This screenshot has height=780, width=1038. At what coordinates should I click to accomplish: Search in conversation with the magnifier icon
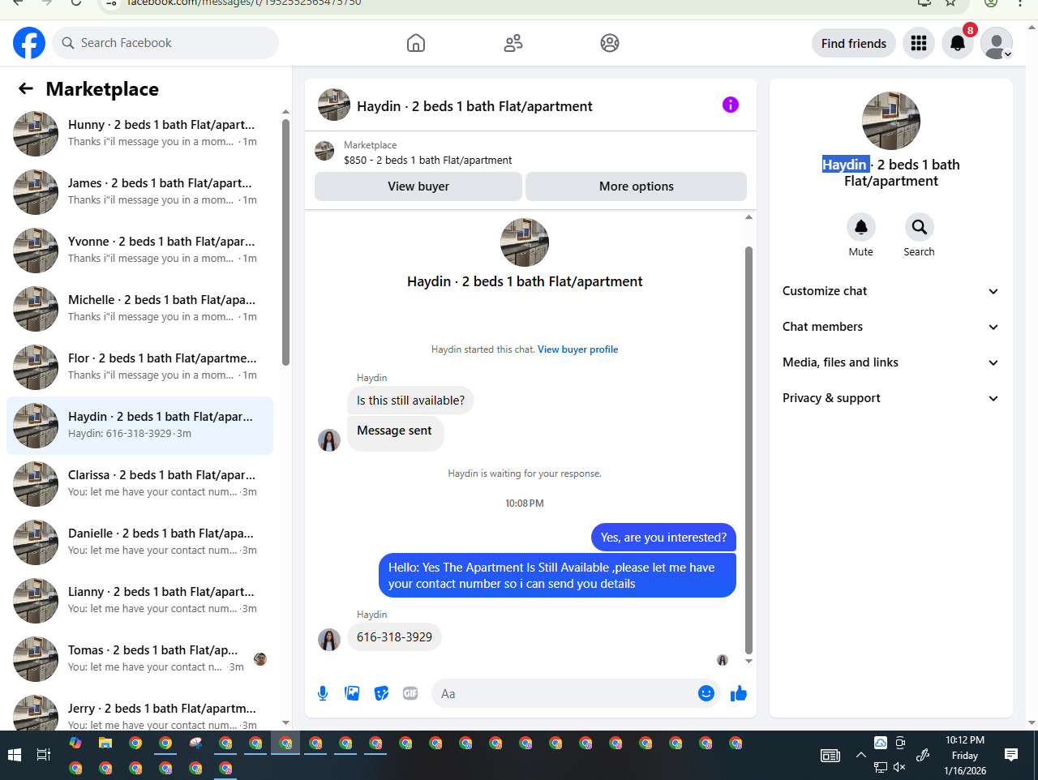point(919,227)
